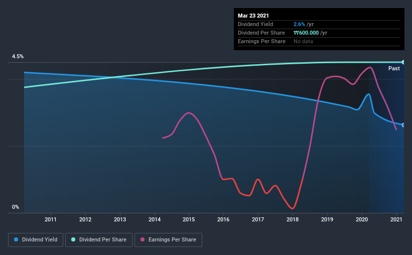
Task: Click the Past label on the chart
Action: pos(394,68)
